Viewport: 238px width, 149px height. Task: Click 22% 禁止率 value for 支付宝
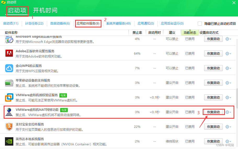click(x=137, y=127)
